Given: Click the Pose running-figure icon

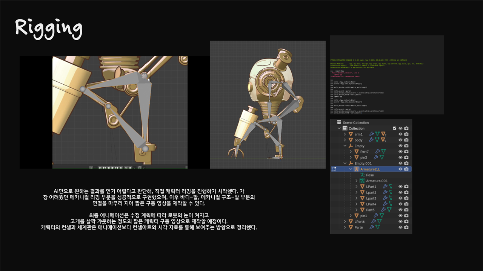Looking at the screenshot, I should click(x=362, y=175).
